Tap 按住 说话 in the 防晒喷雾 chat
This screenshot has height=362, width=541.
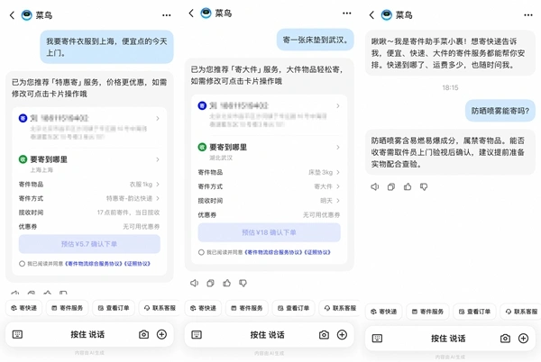click(448, 339)
